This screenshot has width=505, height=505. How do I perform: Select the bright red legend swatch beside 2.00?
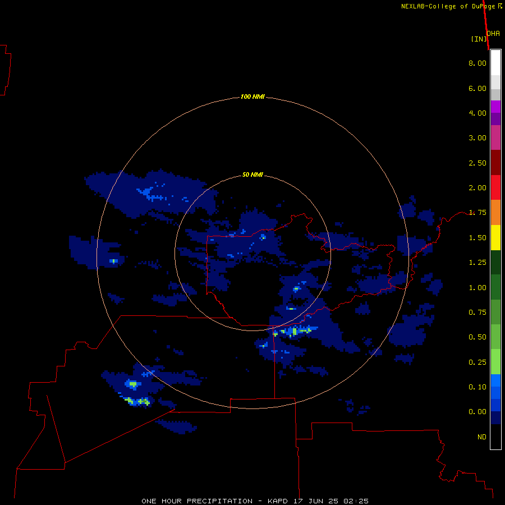click(x=495, y=187)
